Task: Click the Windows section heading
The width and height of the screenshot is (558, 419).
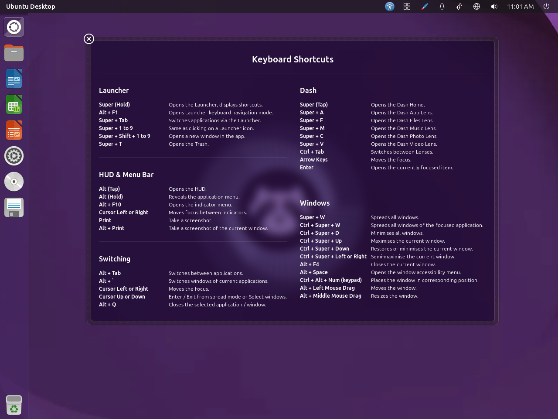Action: click(x=315, y=203)
